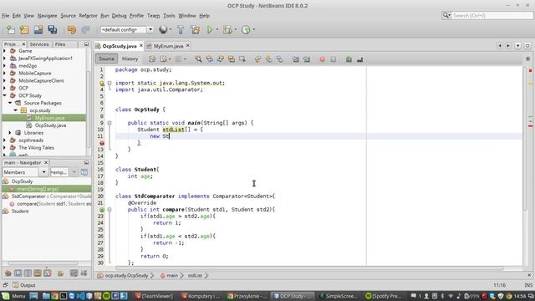Screen dimensions: 535x301
Task: Click the History view button
Action: tap(130, 59)
